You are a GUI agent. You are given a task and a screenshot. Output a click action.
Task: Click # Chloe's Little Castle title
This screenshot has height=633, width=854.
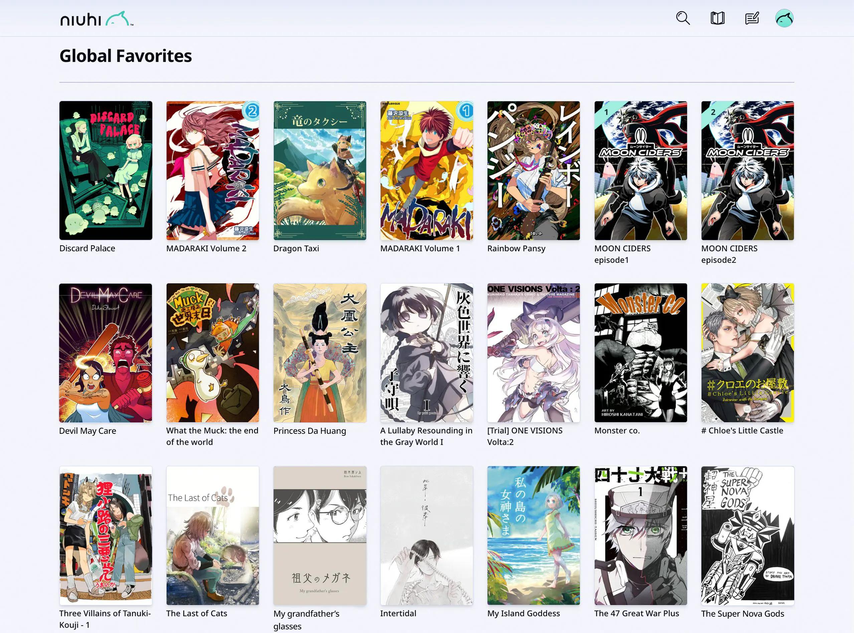coord(742,431)
